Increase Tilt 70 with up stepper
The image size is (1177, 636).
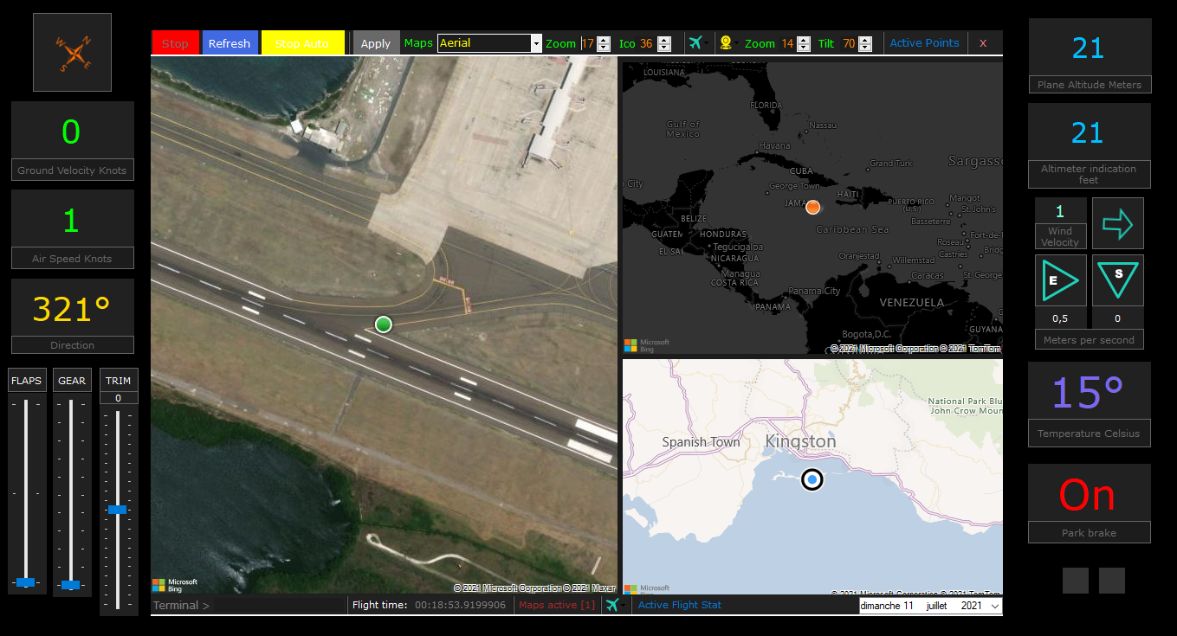click(x=866, y=40)
